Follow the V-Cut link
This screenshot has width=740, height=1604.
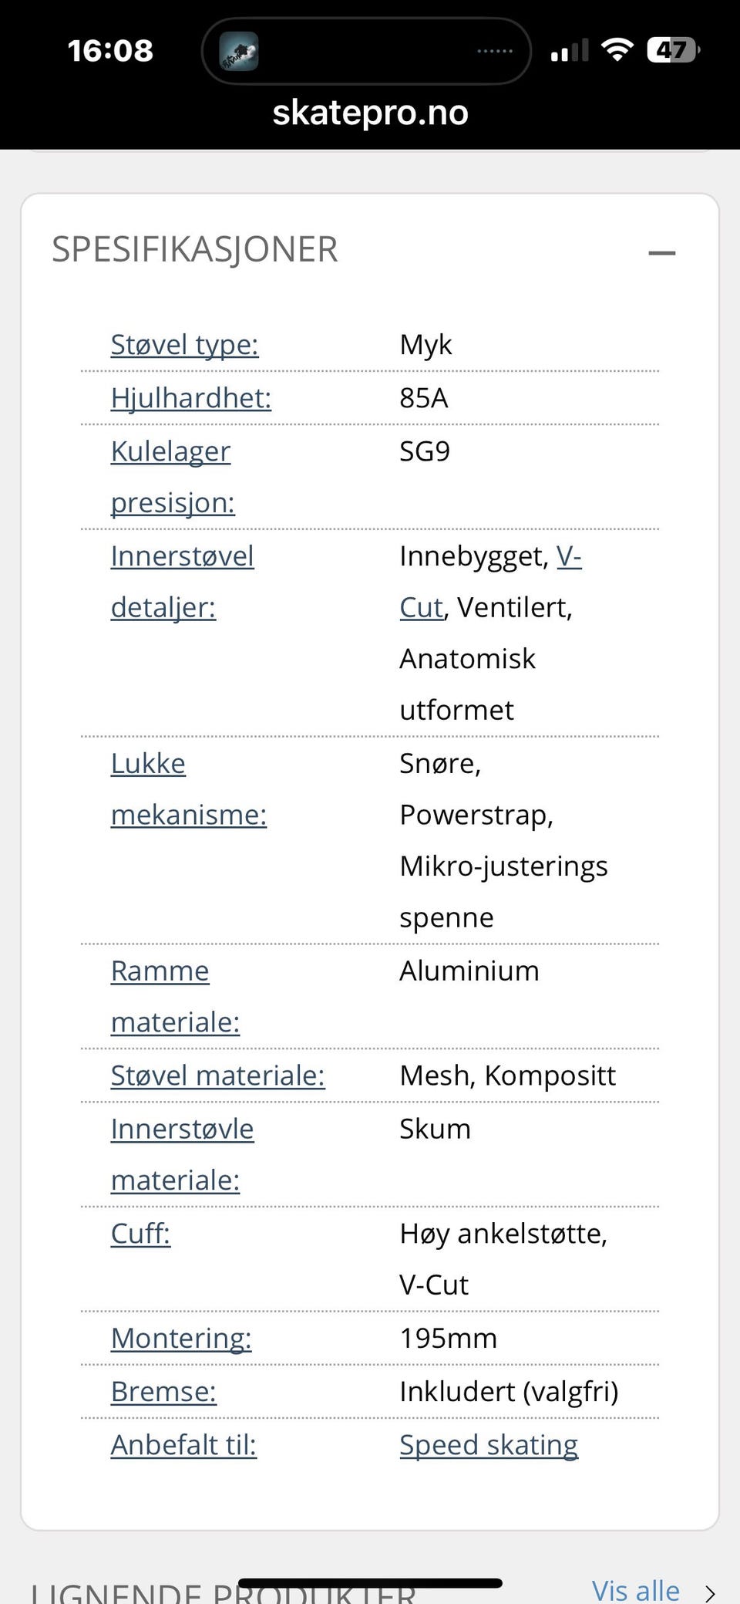click(x=568, y=556)
